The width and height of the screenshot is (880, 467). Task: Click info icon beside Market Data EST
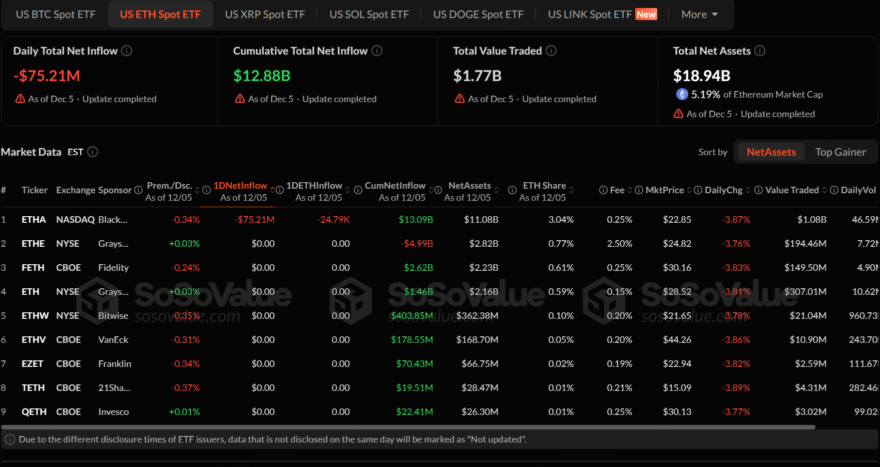[x=93, y=152]
